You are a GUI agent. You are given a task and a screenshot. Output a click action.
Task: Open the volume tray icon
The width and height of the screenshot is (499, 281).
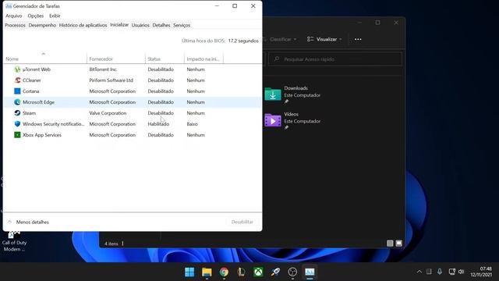tap(461, 272)
